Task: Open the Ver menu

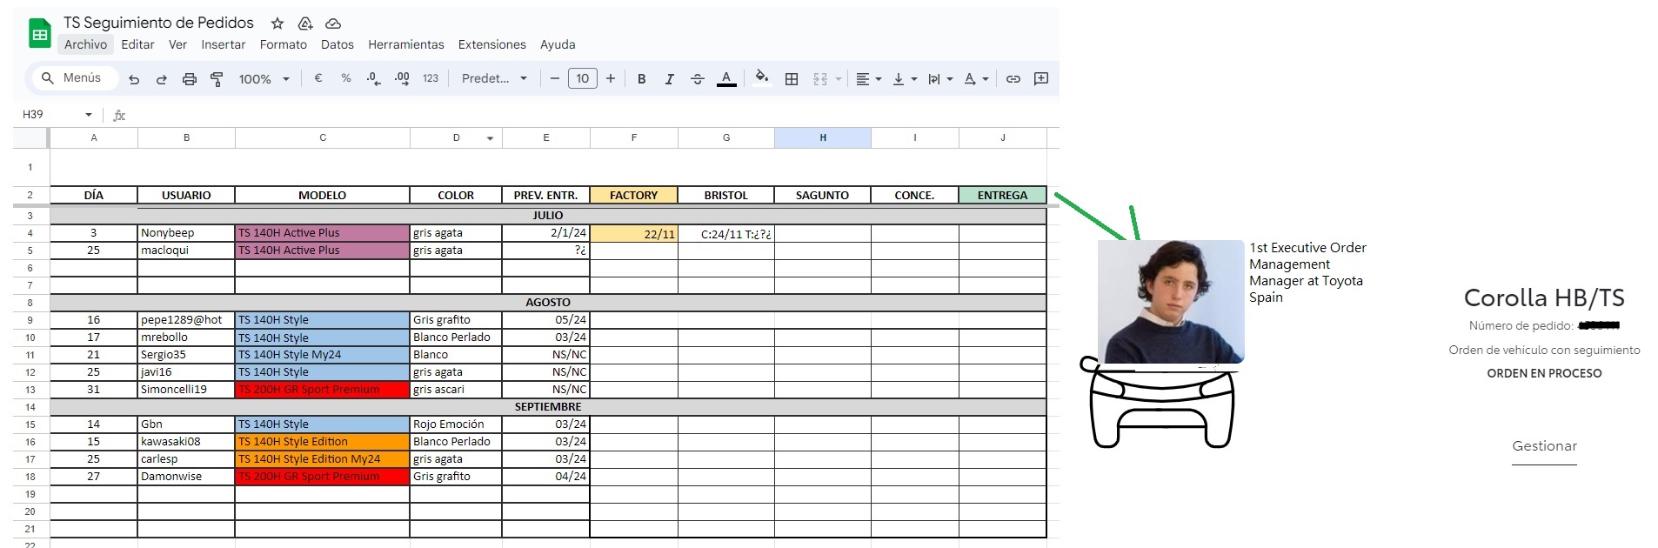Action: coord(177,44)
